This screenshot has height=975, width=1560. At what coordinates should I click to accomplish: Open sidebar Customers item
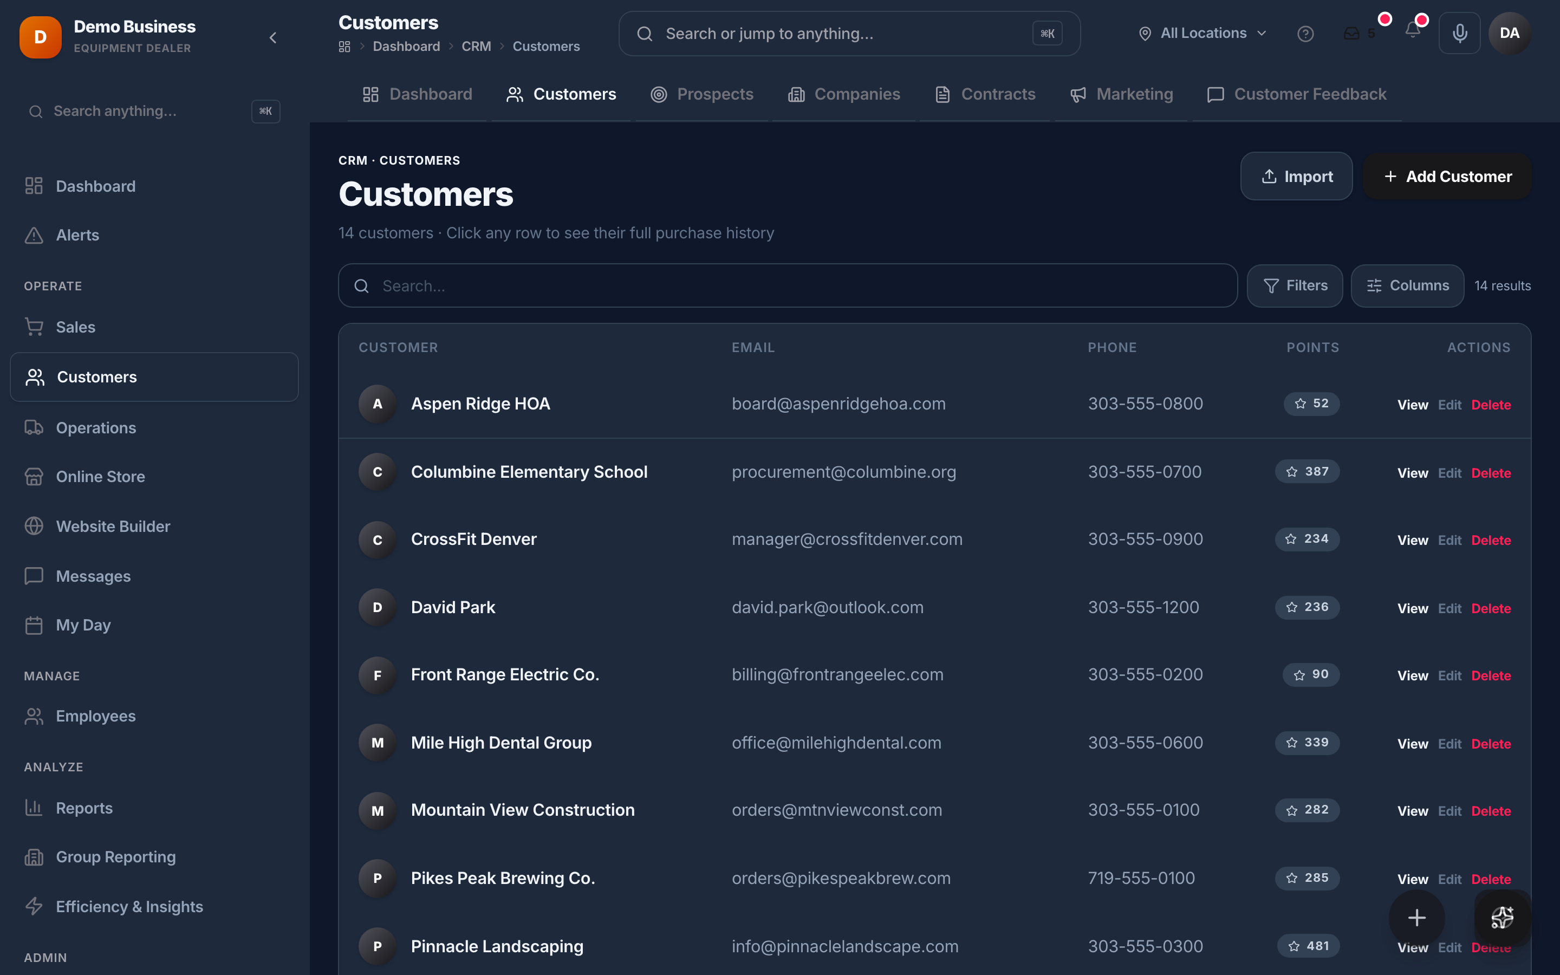click(154, 377)
